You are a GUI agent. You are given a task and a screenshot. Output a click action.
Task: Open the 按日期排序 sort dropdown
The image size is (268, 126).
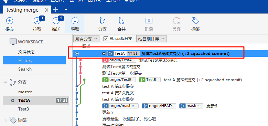point(151,39)
